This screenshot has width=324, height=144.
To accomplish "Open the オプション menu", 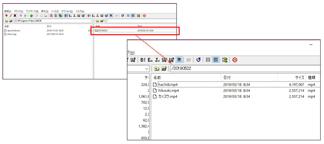I will [67, 11].
